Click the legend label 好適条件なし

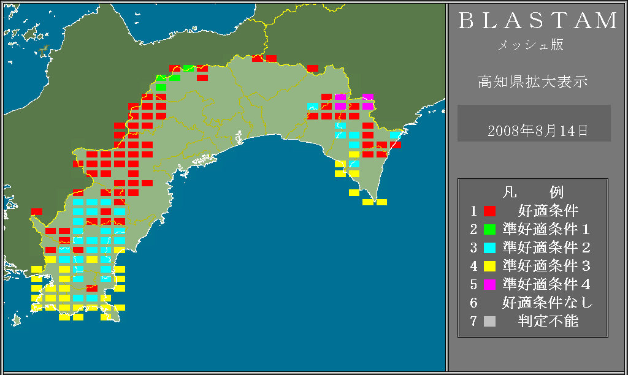(548, 303)
